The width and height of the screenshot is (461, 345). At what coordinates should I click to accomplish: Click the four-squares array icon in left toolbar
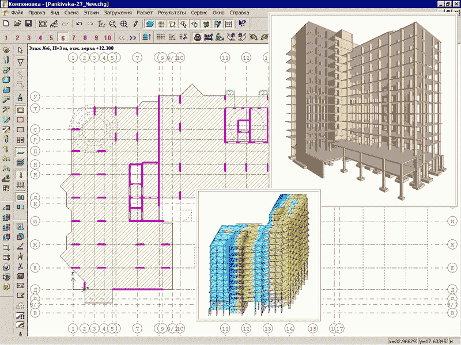point(20,140)
